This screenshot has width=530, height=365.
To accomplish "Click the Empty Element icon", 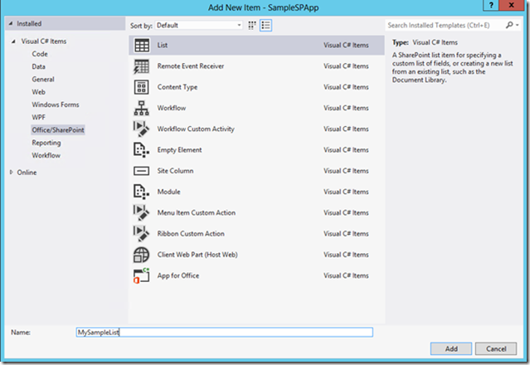I will point(141,150).
